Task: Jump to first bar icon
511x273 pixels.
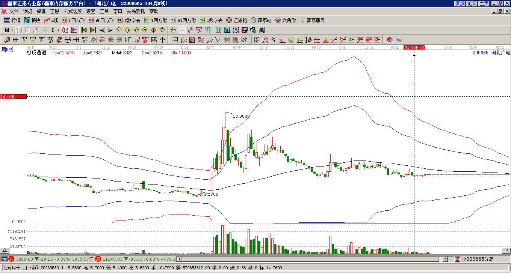Action: pos(85,30)
